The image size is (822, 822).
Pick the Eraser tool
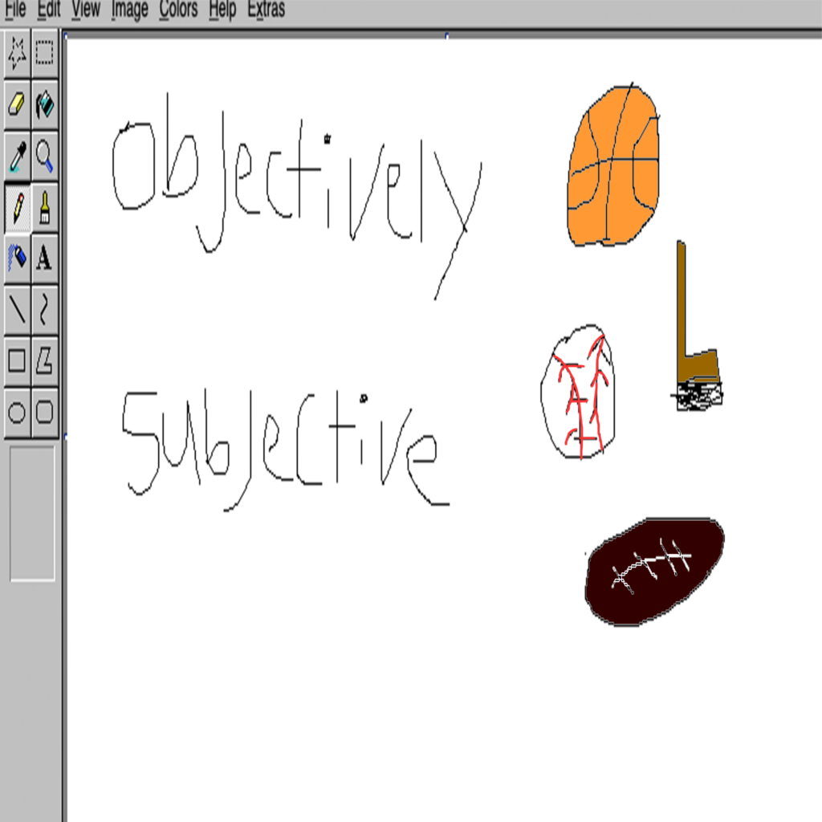pos(18,105)
